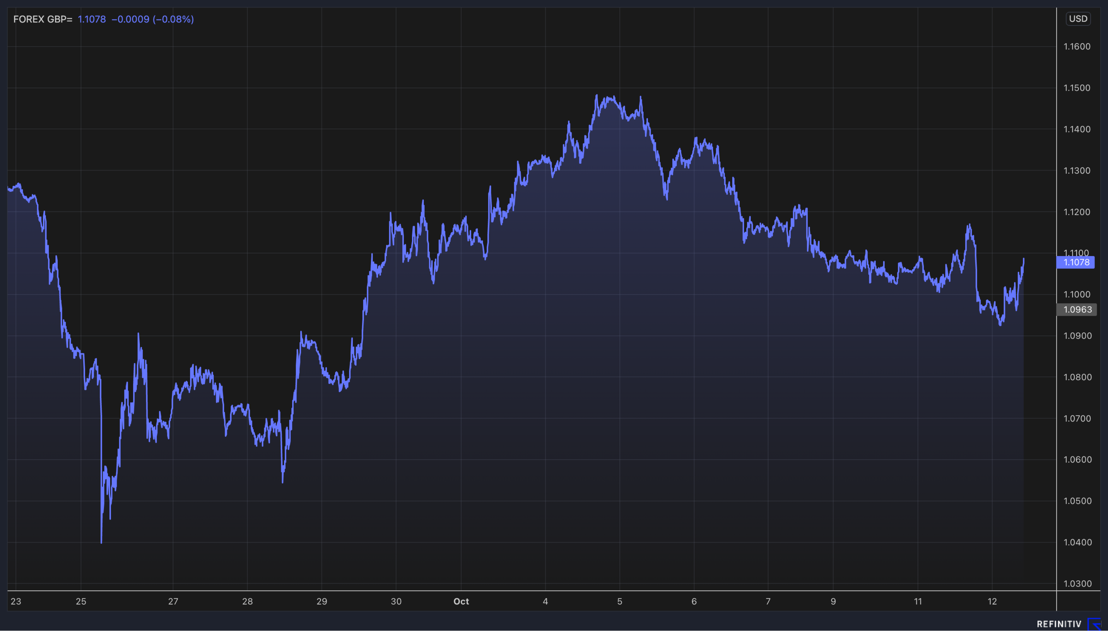Click the 4 date label on time axis
Image resolution: width=1108 pixels, height=631 pixels.
point(546,601)
